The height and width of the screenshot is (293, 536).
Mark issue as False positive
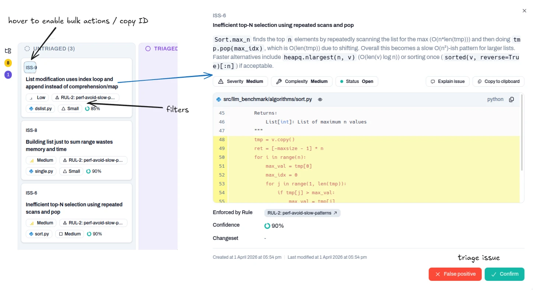pos(455,274)
